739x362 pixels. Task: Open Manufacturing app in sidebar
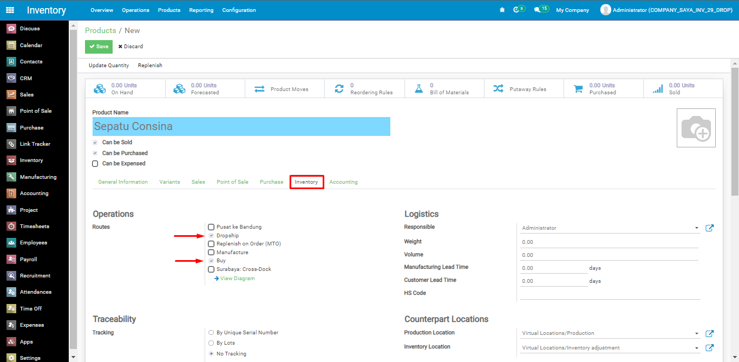tap(38, 177)
